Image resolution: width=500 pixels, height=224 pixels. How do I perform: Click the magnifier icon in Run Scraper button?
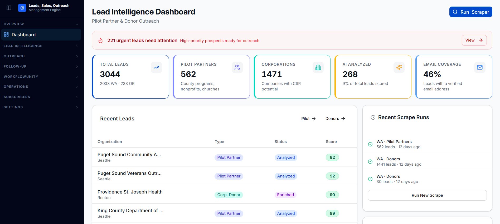point(455,12)
